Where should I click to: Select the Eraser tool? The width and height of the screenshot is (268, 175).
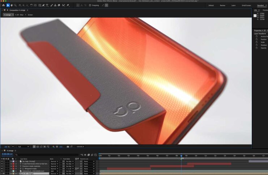(x=59, y=5)
